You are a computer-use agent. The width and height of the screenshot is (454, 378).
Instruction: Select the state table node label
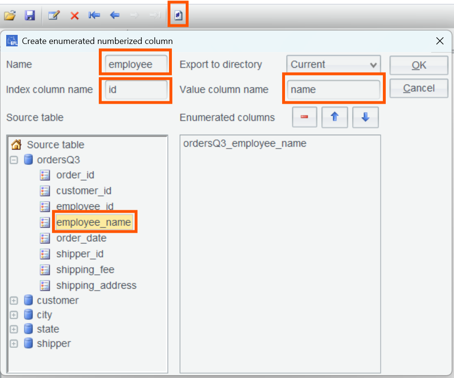click(x=48, y=329)
